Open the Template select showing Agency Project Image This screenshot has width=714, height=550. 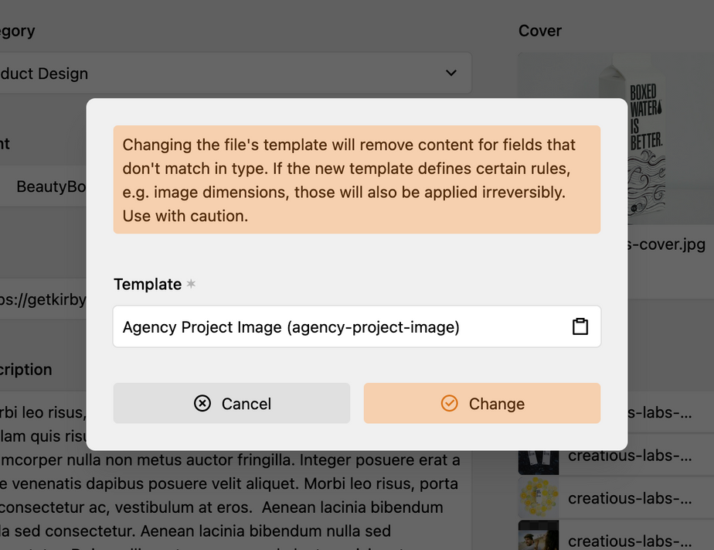coord(340,326)
